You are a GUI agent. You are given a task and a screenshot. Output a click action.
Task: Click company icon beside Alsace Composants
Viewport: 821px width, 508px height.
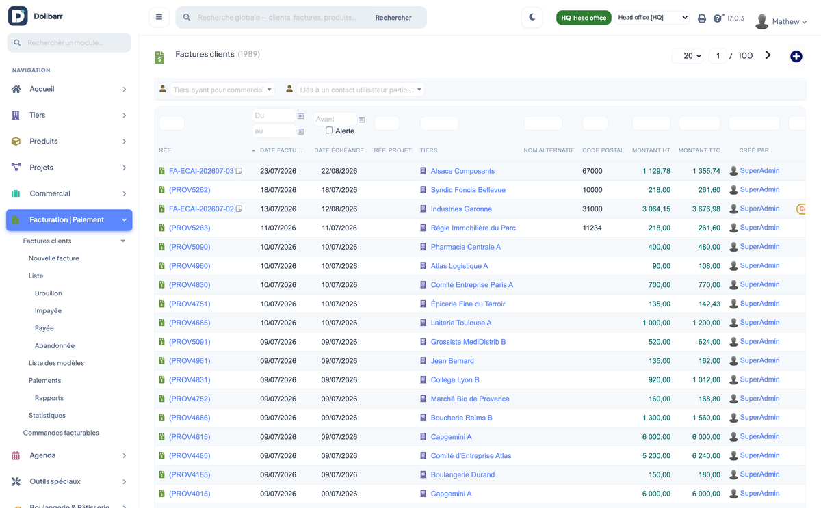coord(423,171)
